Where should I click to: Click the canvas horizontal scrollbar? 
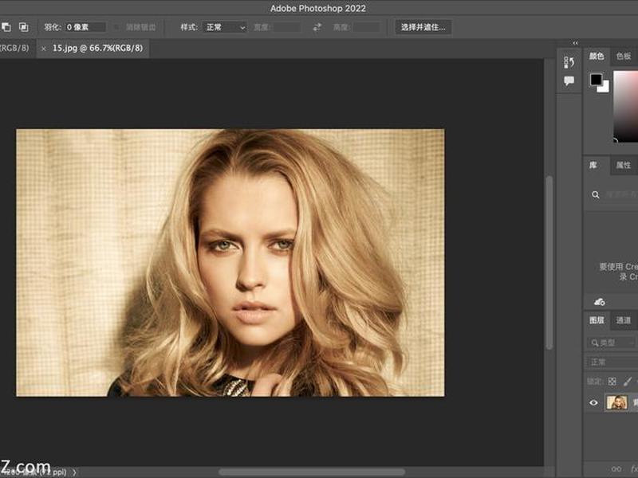pyautogui.click(x=312, y=472)
